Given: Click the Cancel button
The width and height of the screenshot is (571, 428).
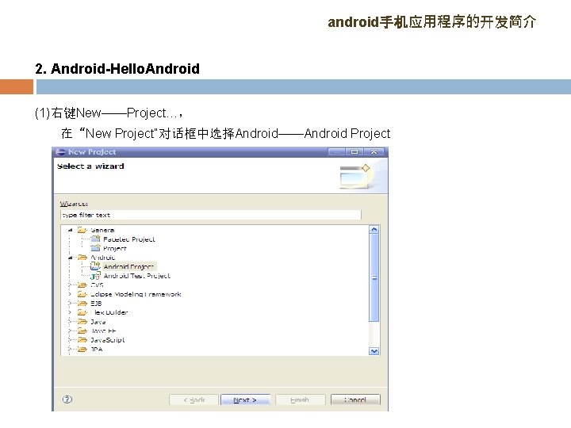Looking at the screenshot, I should click(355, 399).
